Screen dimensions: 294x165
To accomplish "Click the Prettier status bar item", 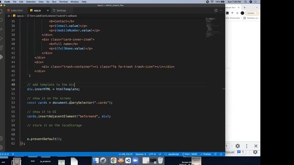I will pos(205,154).
